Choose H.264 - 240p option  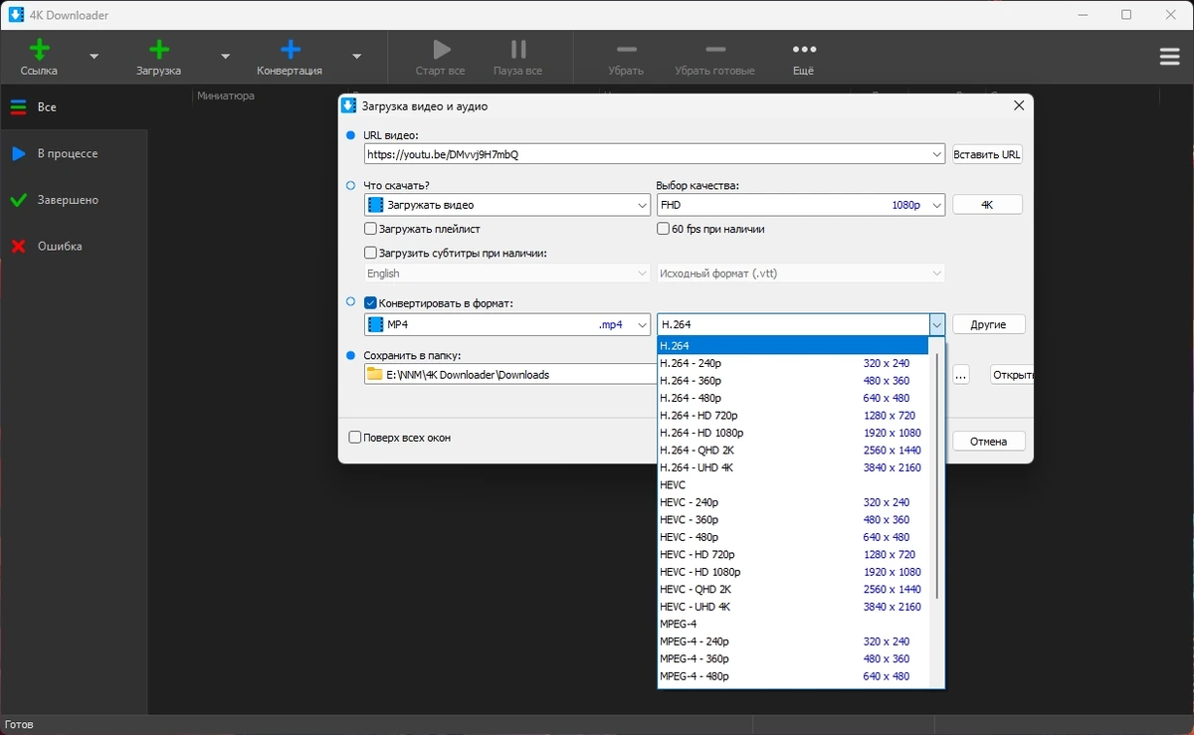coord(793,363)
